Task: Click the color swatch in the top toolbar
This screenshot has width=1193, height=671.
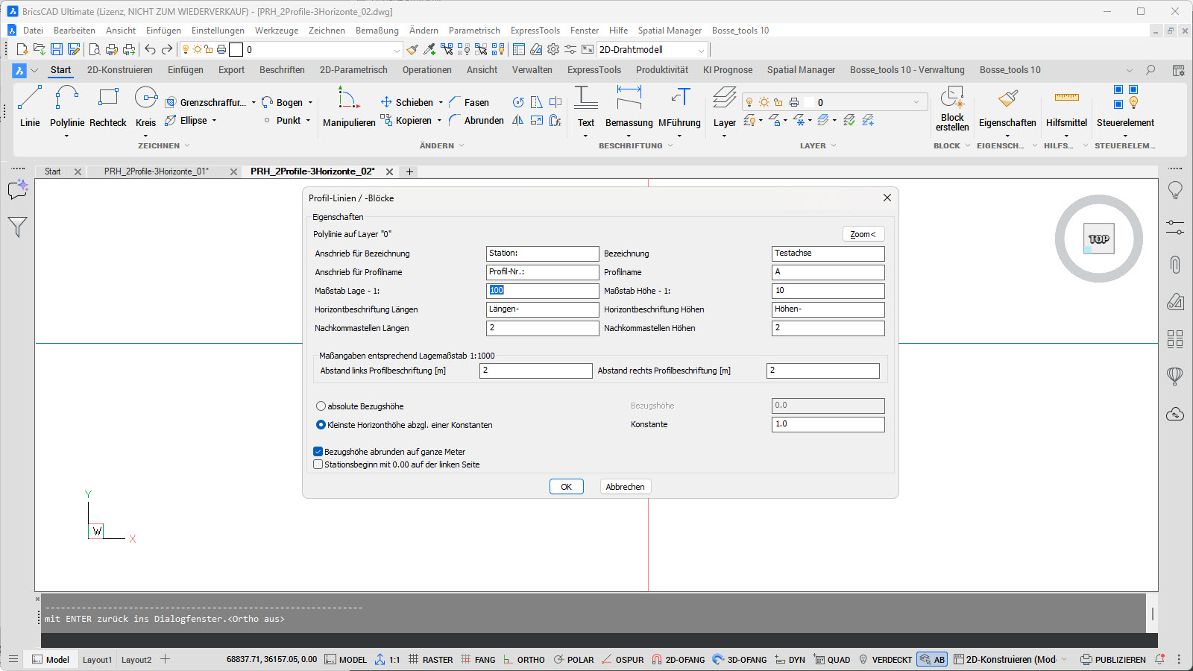Action: tap(236, 50)
